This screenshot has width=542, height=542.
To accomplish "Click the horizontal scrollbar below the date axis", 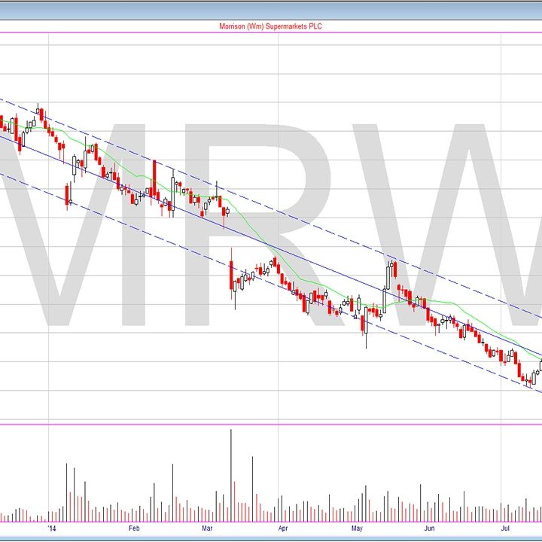I will pos(271,537).
